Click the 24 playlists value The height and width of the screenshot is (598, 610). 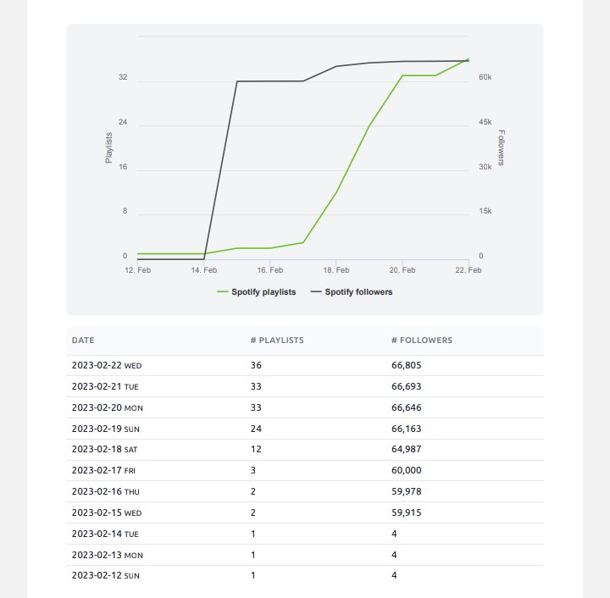pyautogui.click(x=256, y=429)
